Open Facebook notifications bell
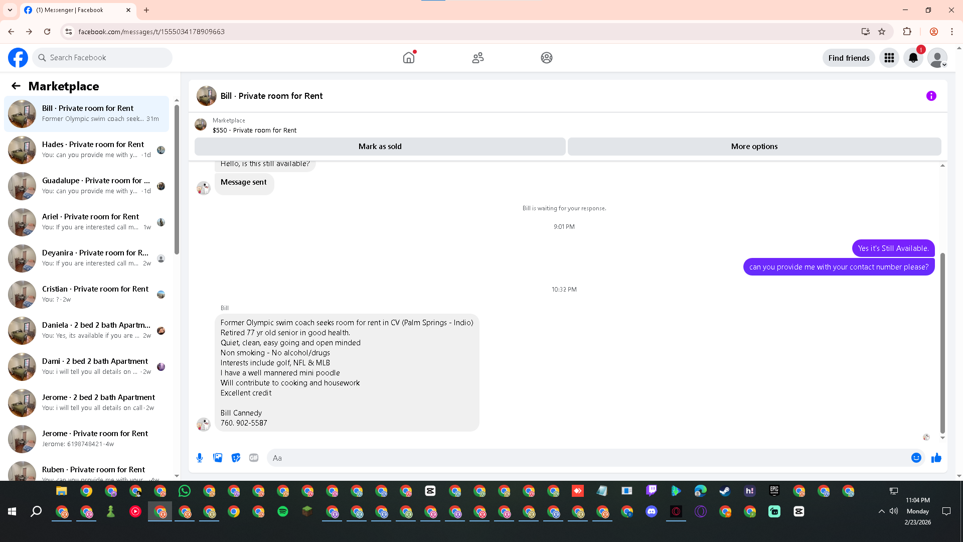The height and width of the screenshot is (542, 963). (913, 58)
